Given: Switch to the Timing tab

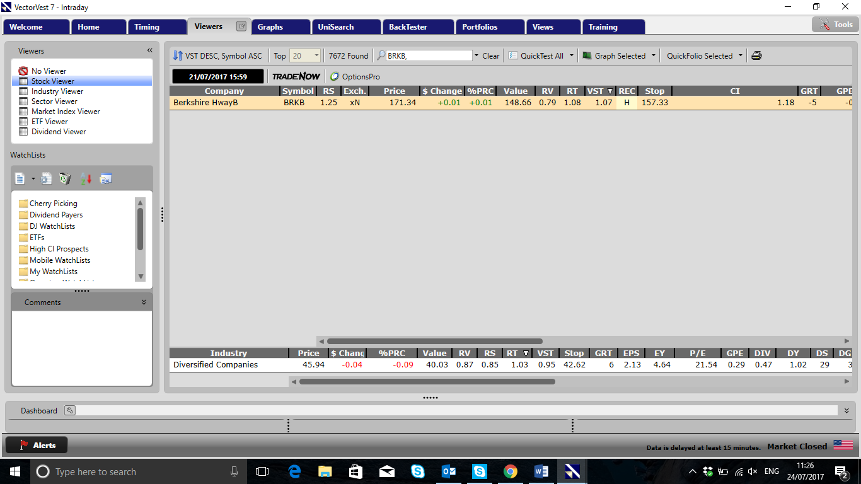Looking at the screenshot, I should point(157,27).
